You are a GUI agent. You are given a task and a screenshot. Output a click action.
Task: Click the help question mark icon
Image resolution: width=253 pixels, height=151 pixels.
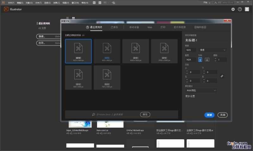coord(240,9)
